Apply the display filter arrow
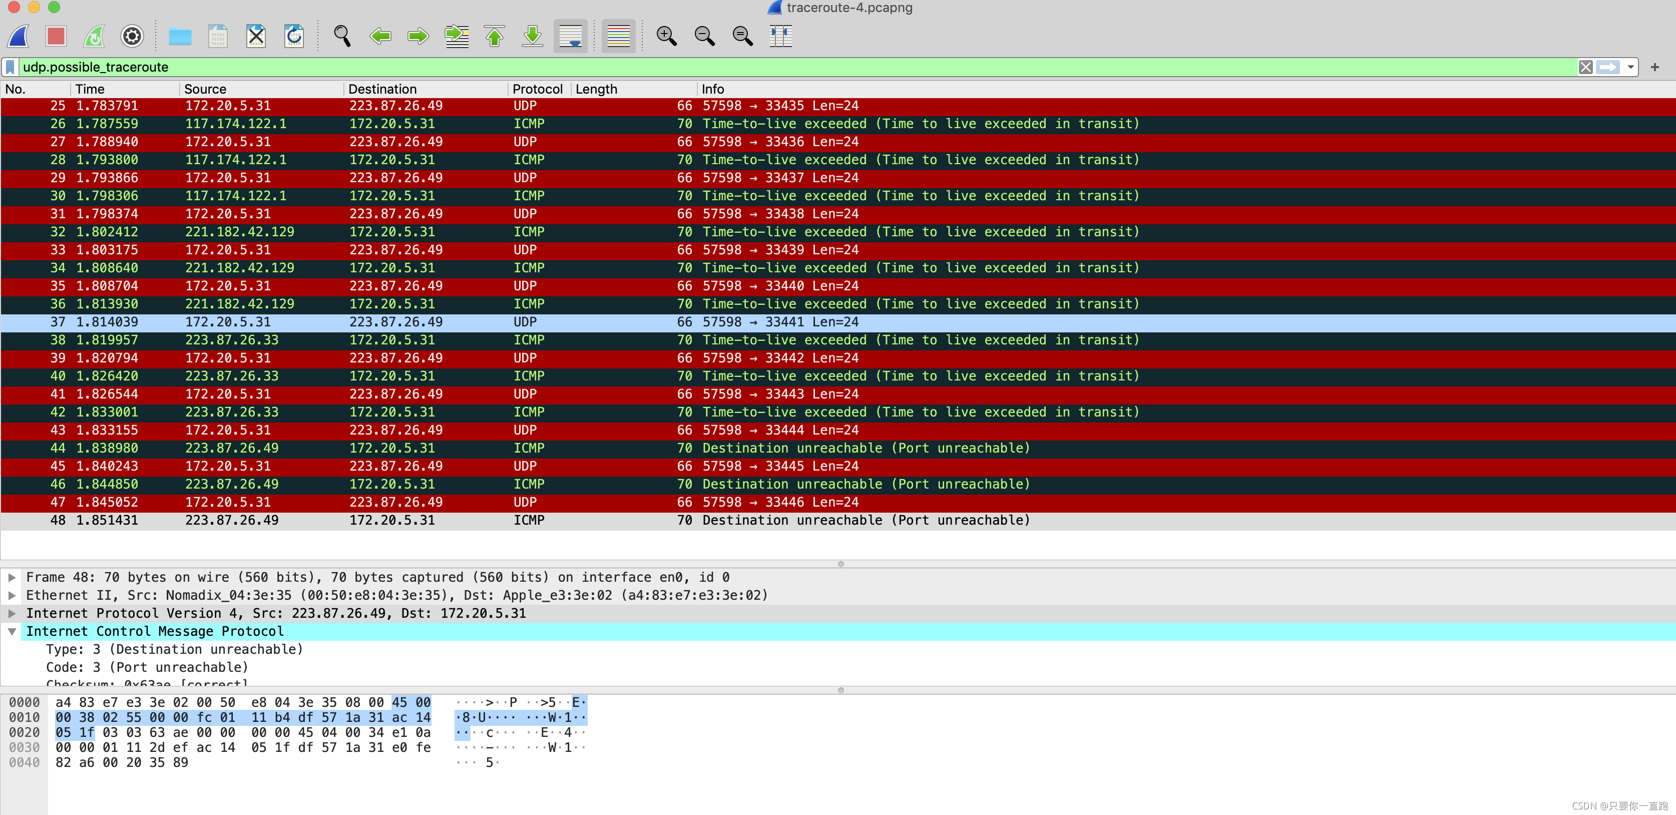 [1608, 67]
